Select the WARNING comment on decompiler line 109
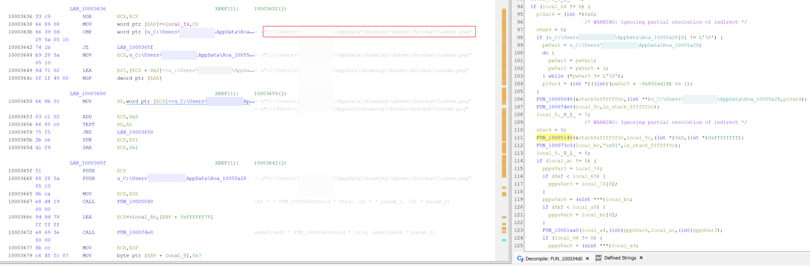 coord(665,122)
